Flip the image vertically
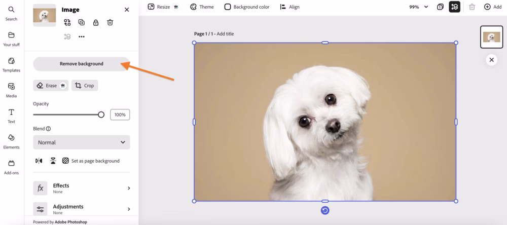This screenshot has height=225, width=507. pos(53,161)
